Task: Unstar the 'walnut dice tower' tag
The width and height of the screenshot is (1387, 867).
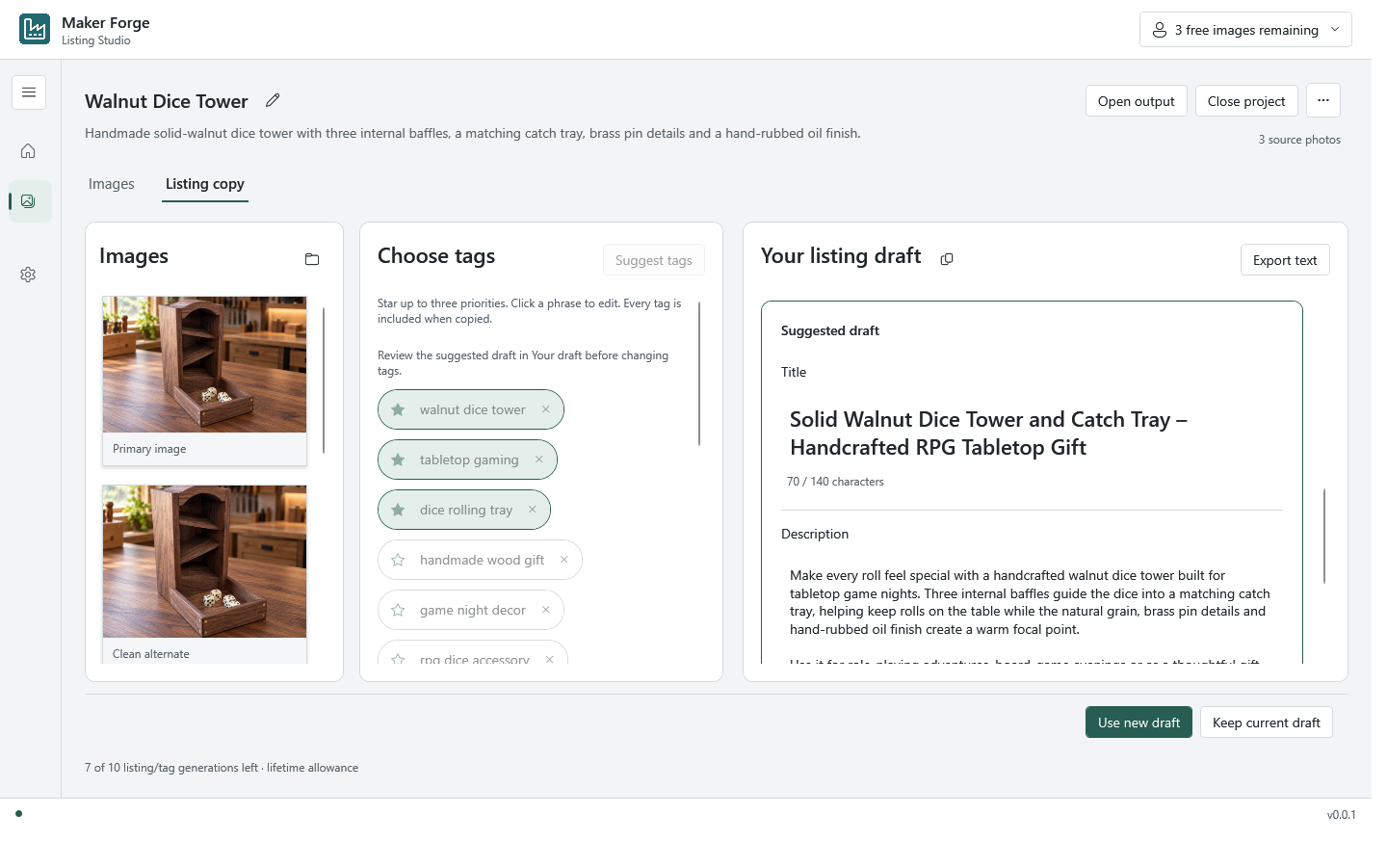Action: pyautogui.click(x=398, y=409)
